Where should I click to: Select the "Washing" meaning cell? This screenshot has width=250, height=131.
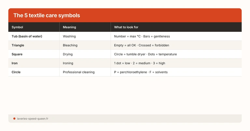pyautogui.click(x=69, y=36)
